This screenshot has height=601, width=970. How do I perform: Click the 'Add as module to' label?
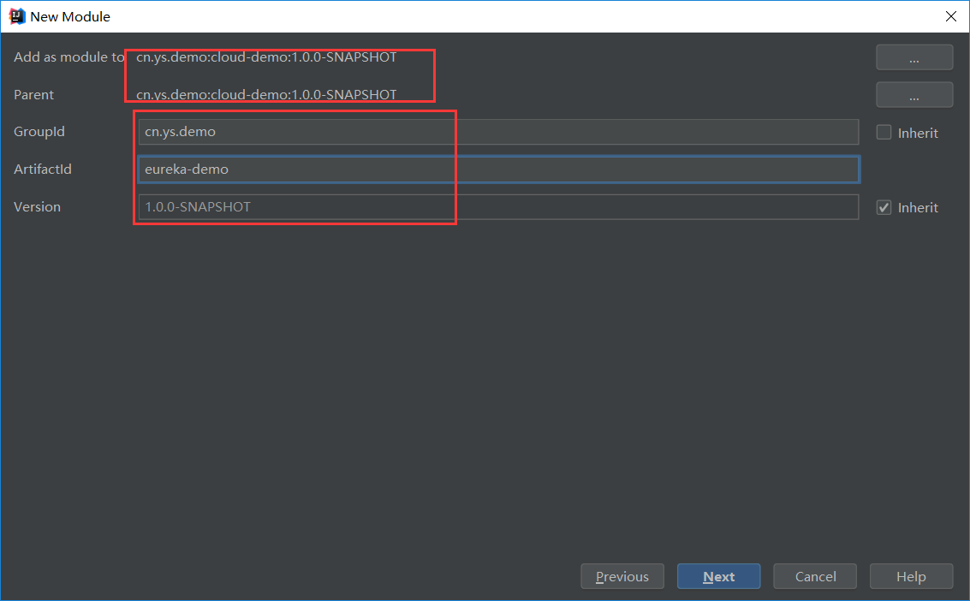[x=69, y=57]
